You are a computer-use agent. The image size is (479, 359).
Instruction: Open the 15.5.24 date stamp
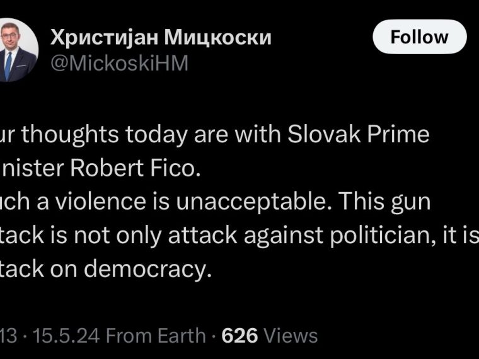pyautogui.click(x=66, y=336)
